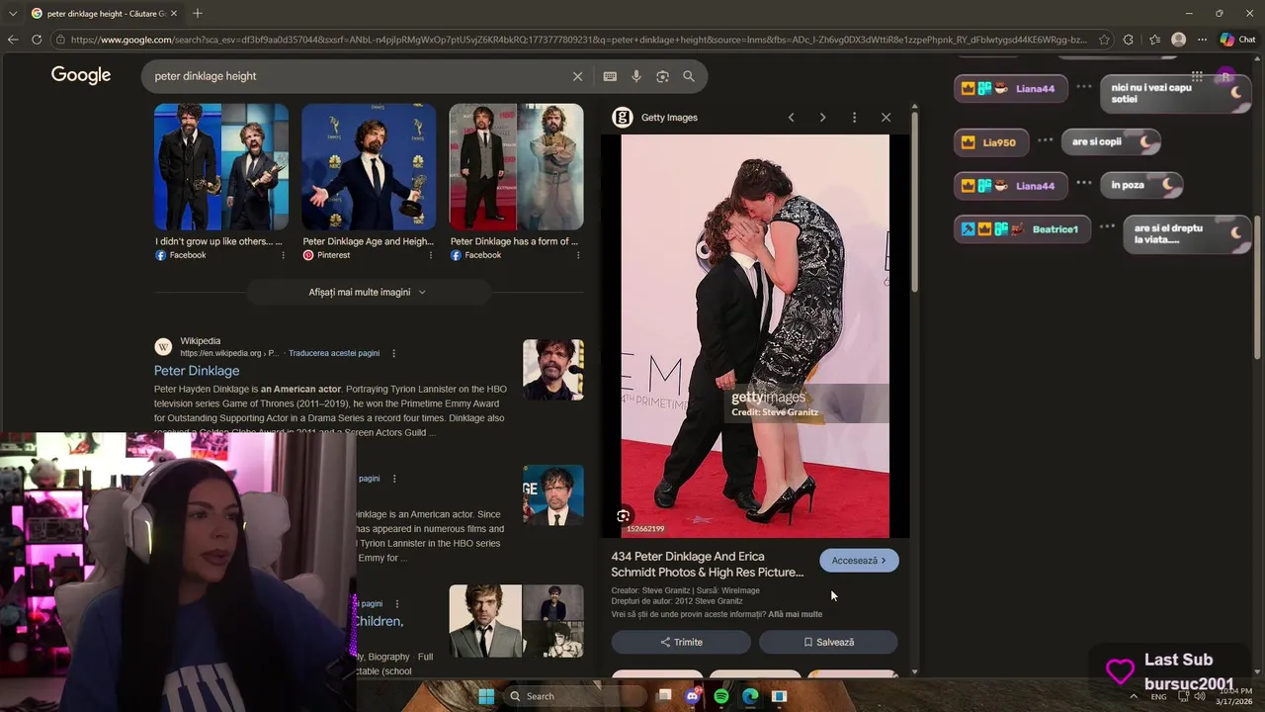Open '434 Peter Dinklage And Erica Schmidt Photos' title
The width and height of the screenshot is (1265, 712).
(708, 564)
